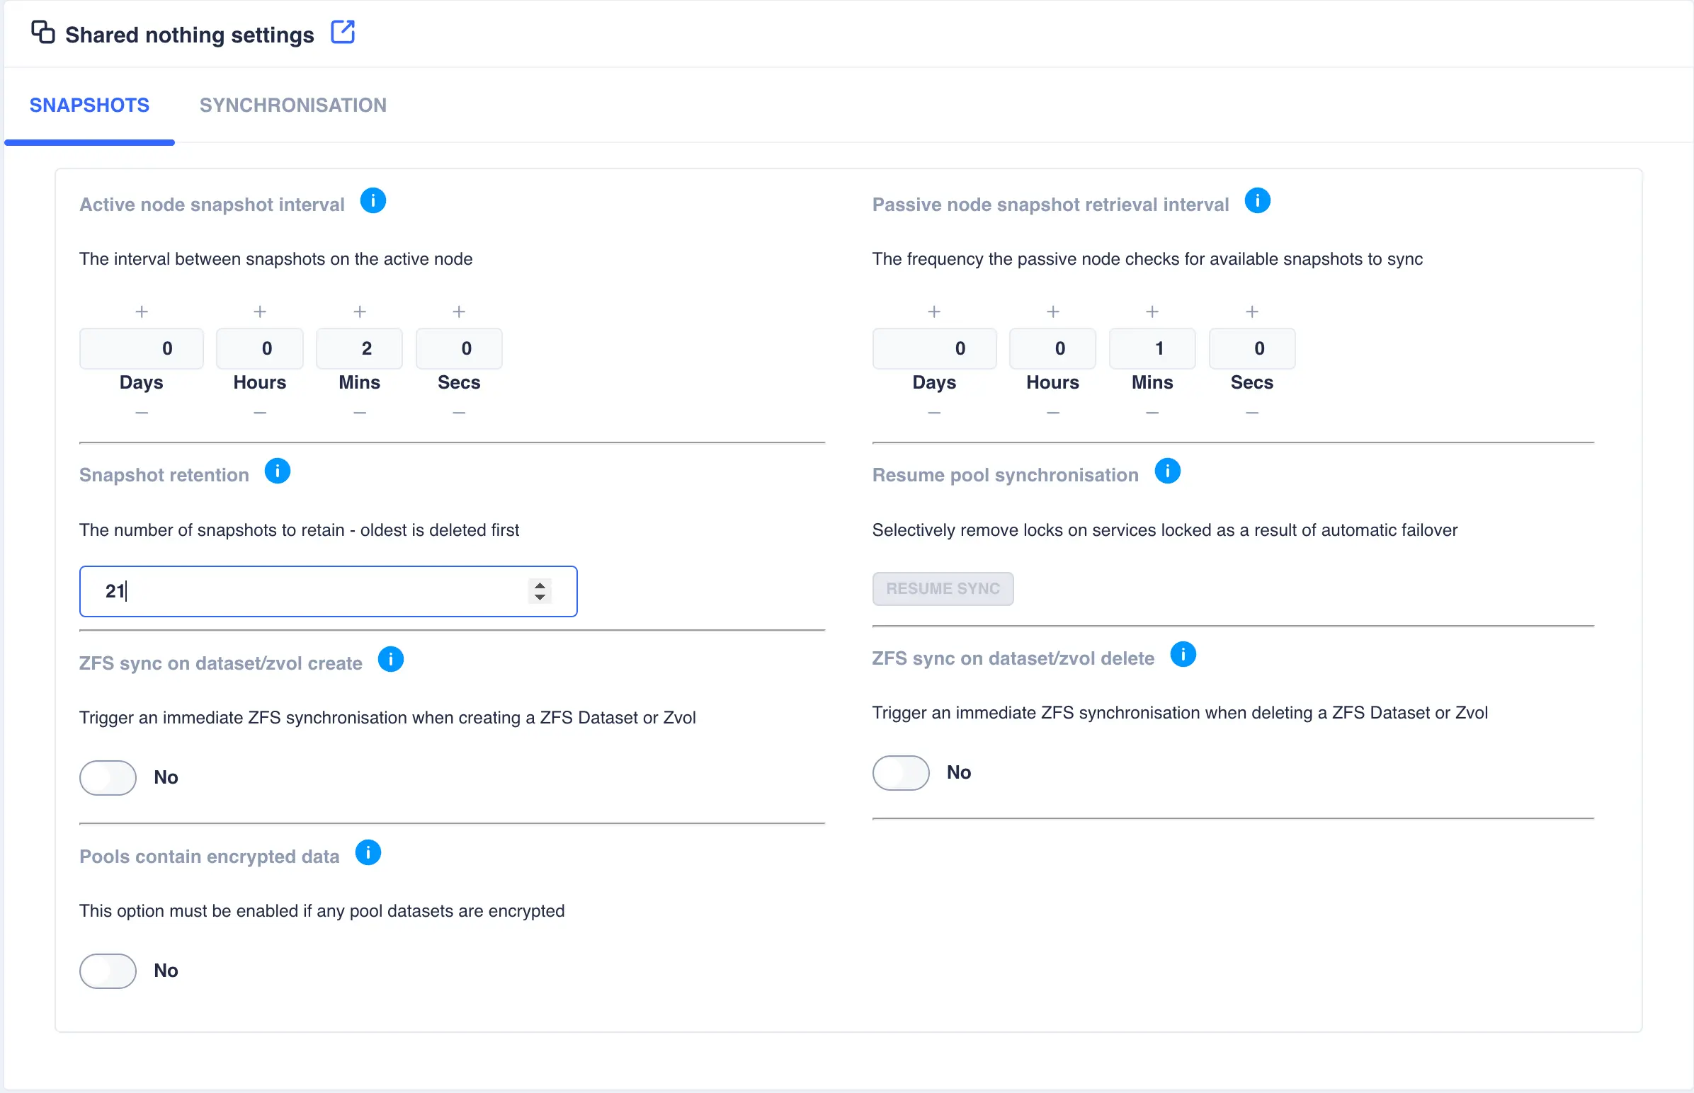Turn on Pools contain encrypted data toggle

click(108, 971)
